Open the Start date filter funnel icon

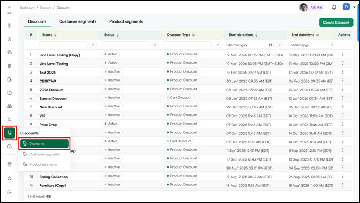click(279, 45)
